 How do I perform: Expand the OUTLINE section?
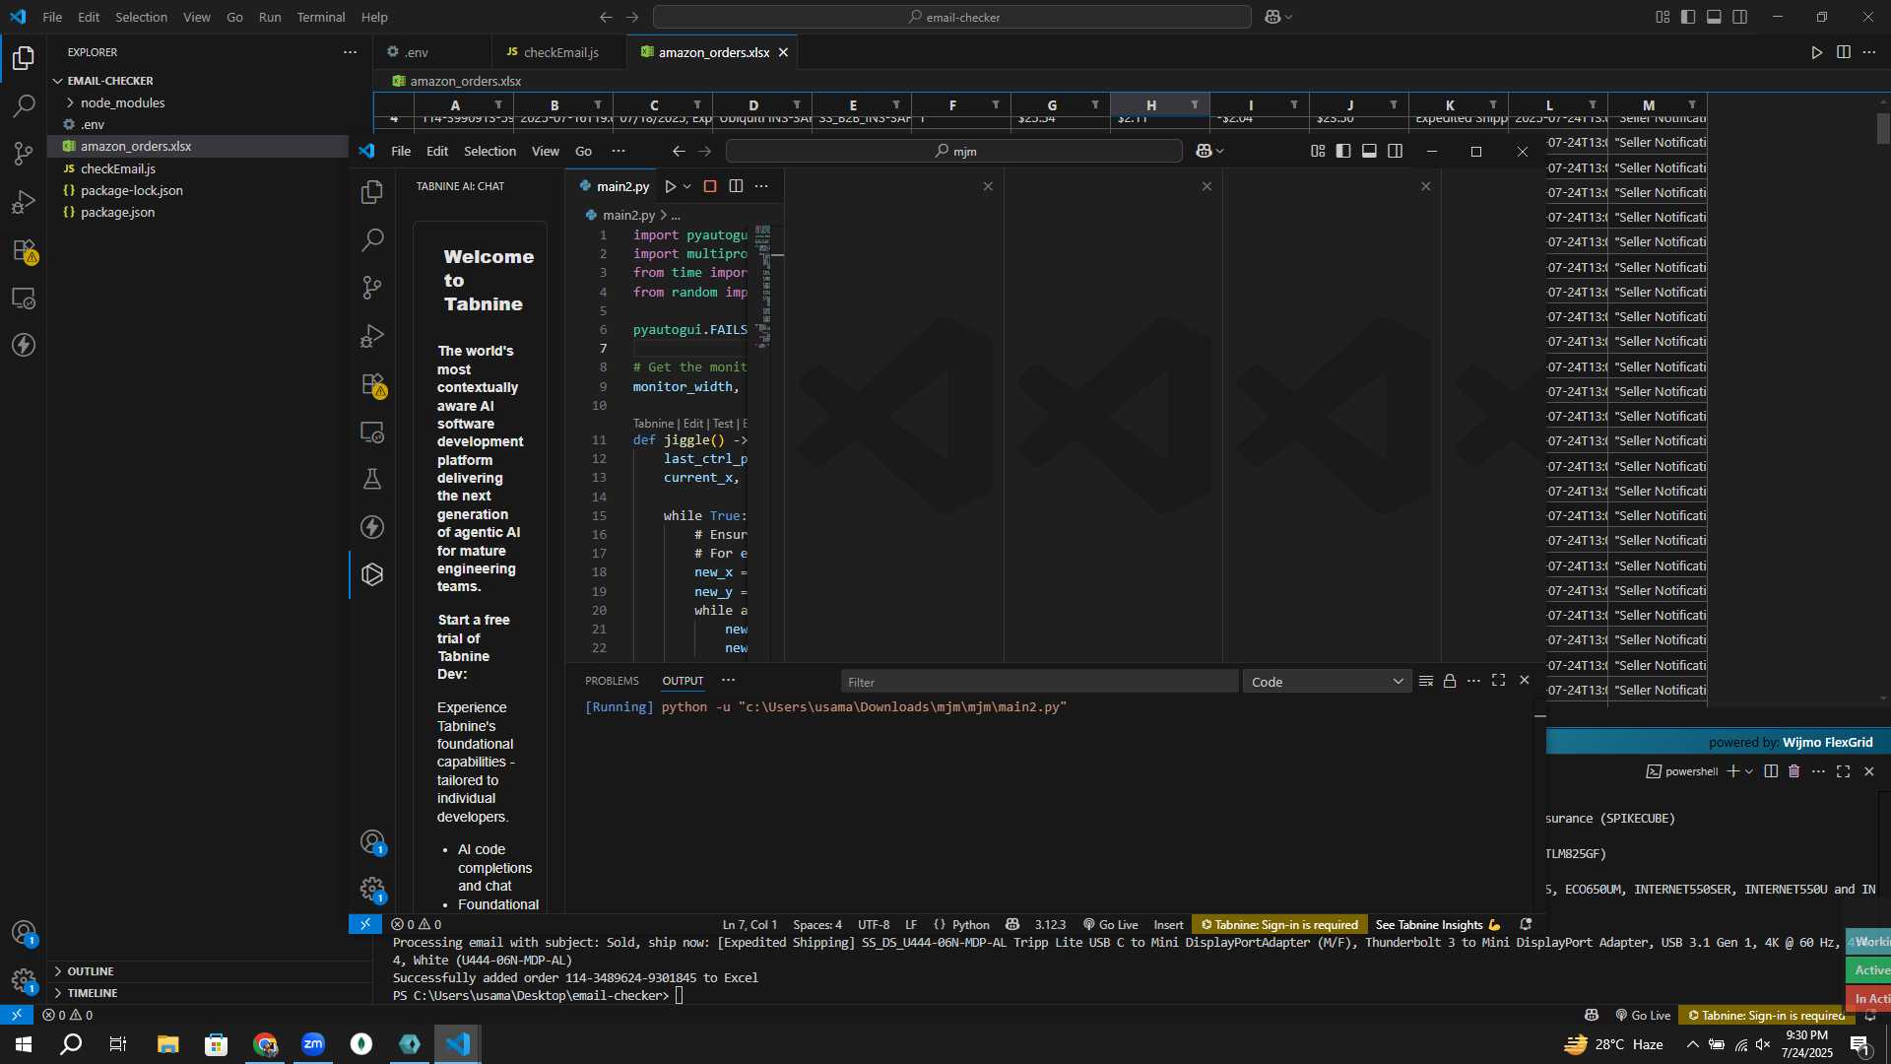coord(91,971)
